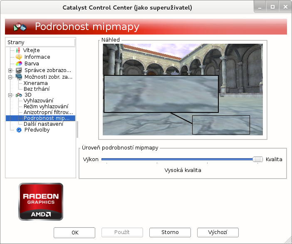Close the Catalyst Control Center window

[285, 7]
